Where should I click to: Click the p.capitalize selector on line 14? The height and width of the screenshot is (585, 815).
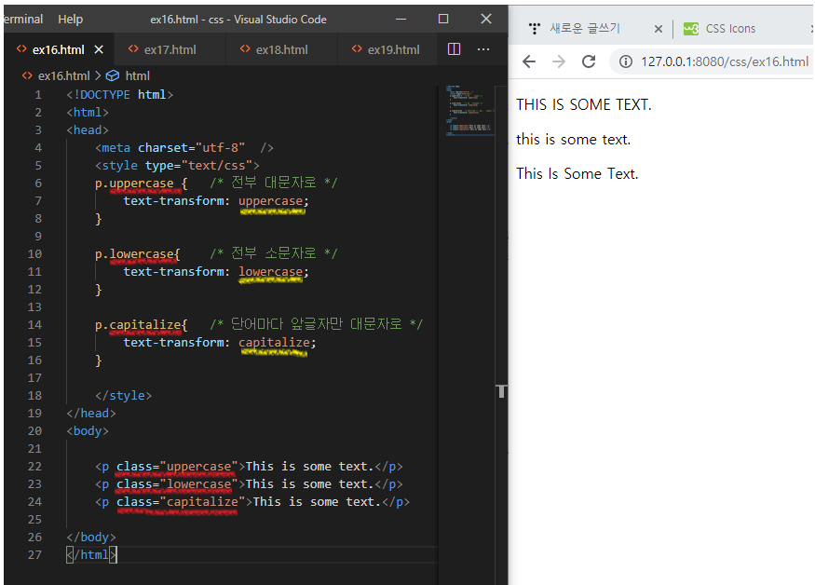(x=138, y=325)
